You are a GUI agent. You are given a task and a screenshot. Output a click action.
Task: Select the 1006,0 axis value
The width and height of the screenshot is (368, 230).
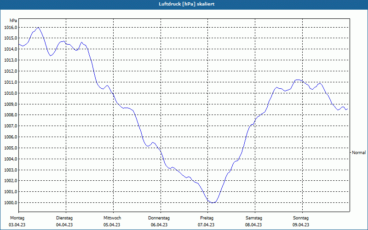[x=11, y=137]
